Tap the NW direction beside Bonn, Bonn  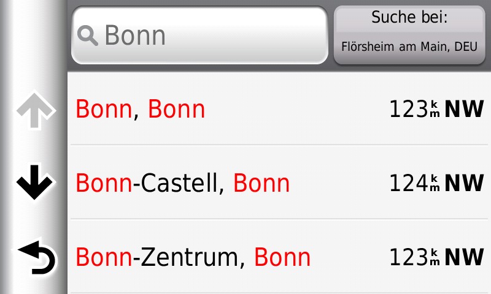click(464, 109)
